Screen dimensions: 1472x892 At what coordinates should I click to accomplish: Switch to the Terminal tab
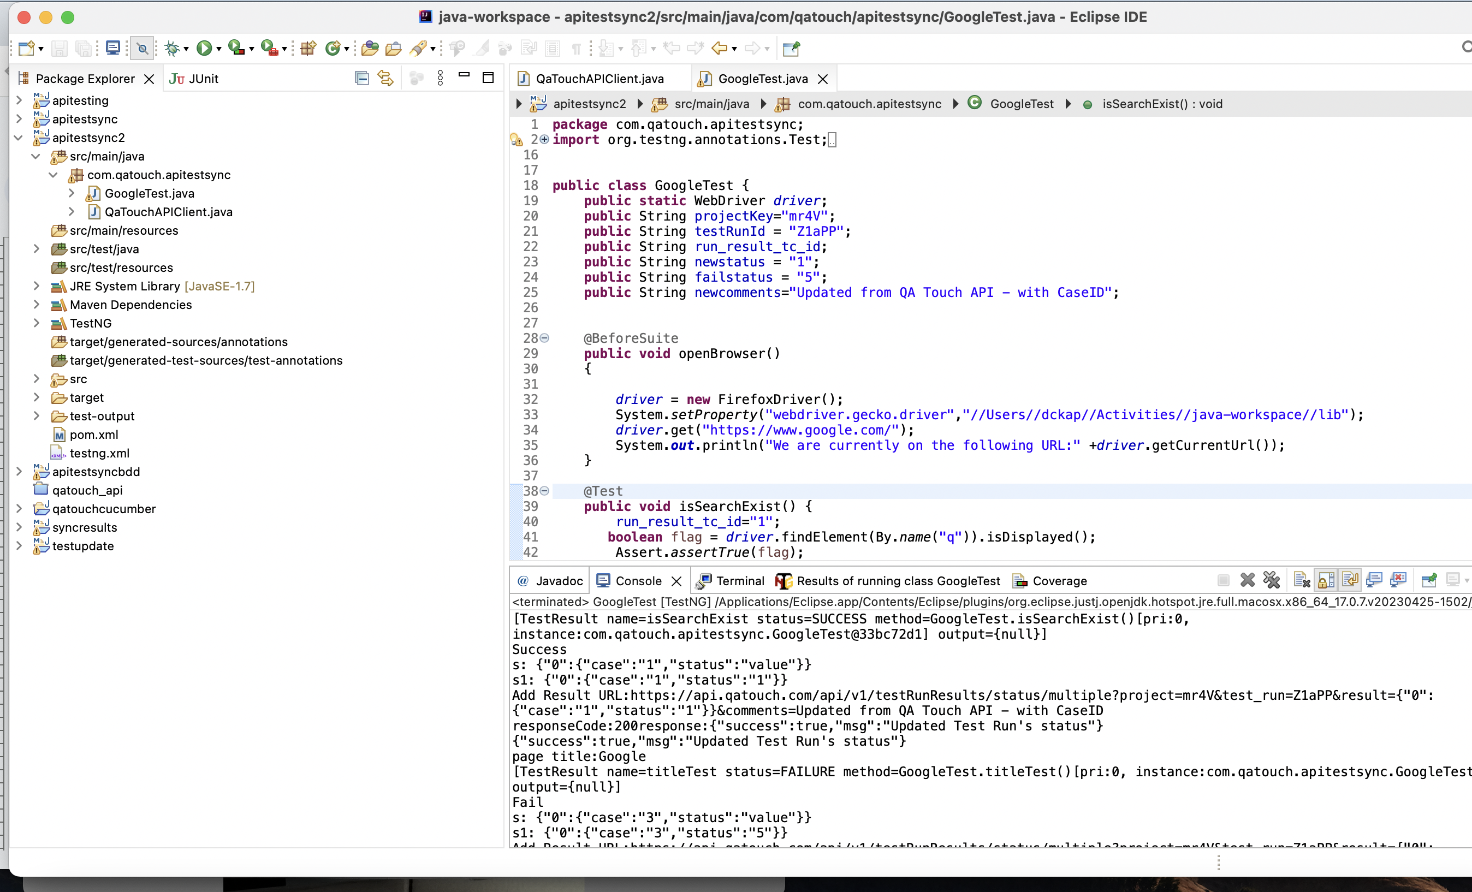[x=730, y=581]
